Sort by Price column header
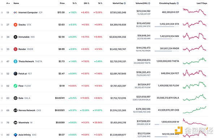This screenshot has height=138, width=217. tap(62, 3)
